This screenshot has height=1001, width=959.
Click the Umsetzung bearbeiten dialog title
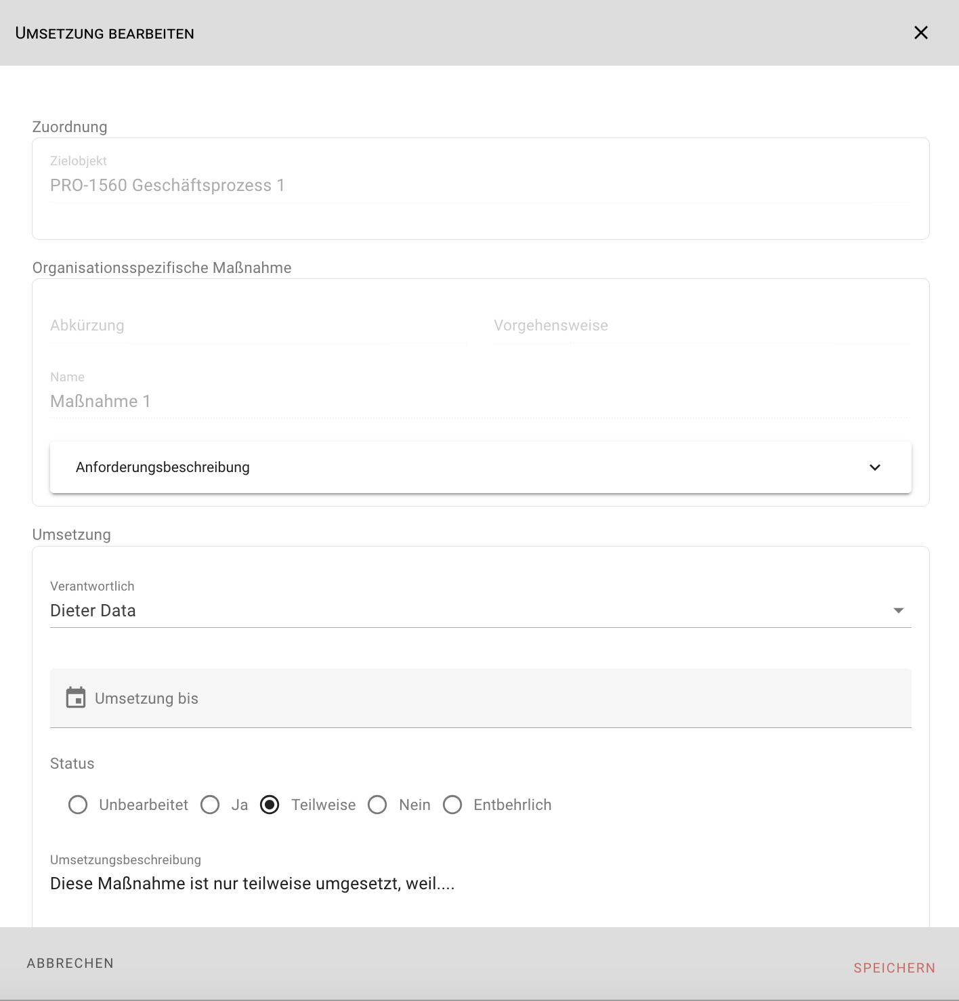(x=105, y=33)
